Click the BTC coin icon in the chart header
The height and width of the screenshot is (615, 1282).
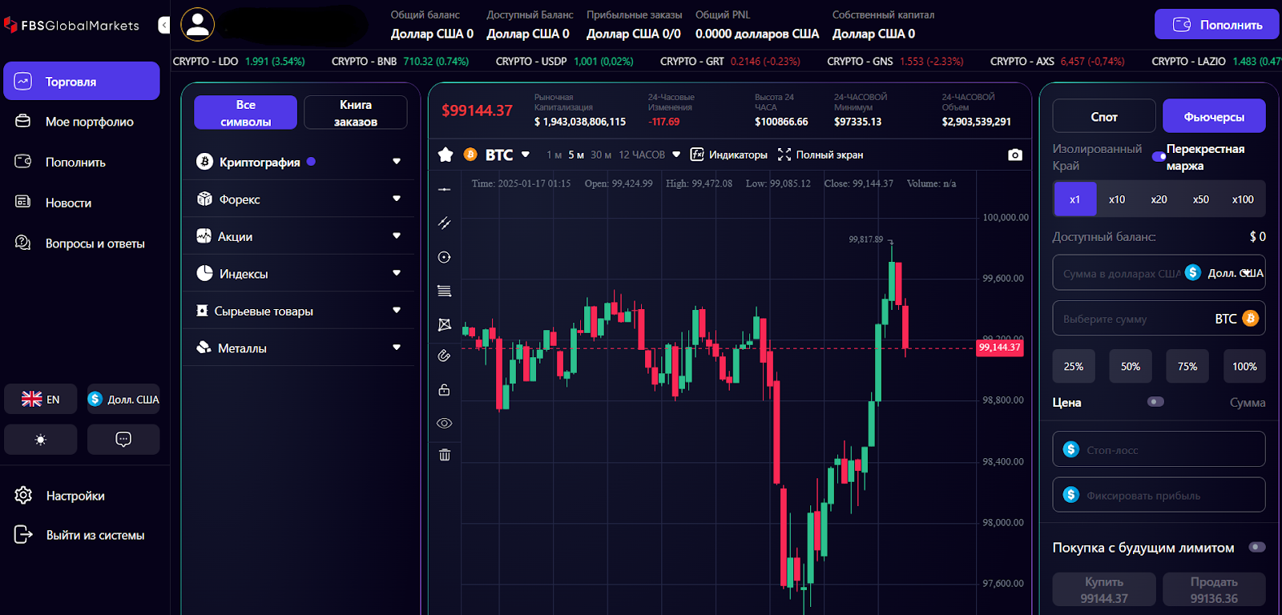470,155
